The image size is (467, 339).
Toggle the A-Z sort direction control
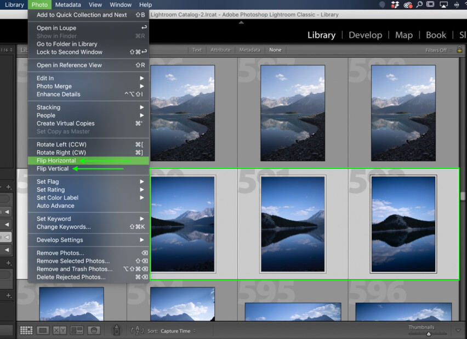(138, 330)
